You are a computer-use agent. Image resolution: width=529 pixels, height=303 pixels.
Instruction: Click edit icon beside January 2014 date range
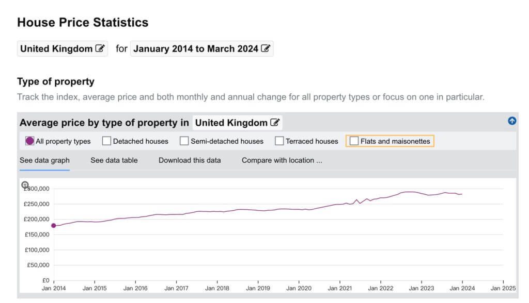(265, 48)
